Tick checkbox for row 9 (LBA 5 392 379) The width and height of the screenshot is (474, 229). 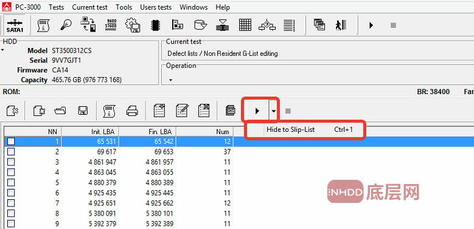[x=11, y=224]
